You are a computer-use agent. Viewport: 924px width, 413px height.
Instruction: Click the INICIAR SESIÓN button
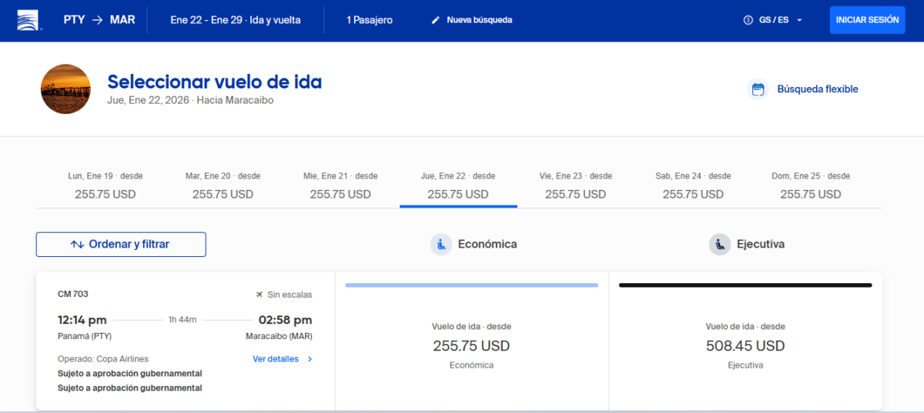(x=867, y=20)
